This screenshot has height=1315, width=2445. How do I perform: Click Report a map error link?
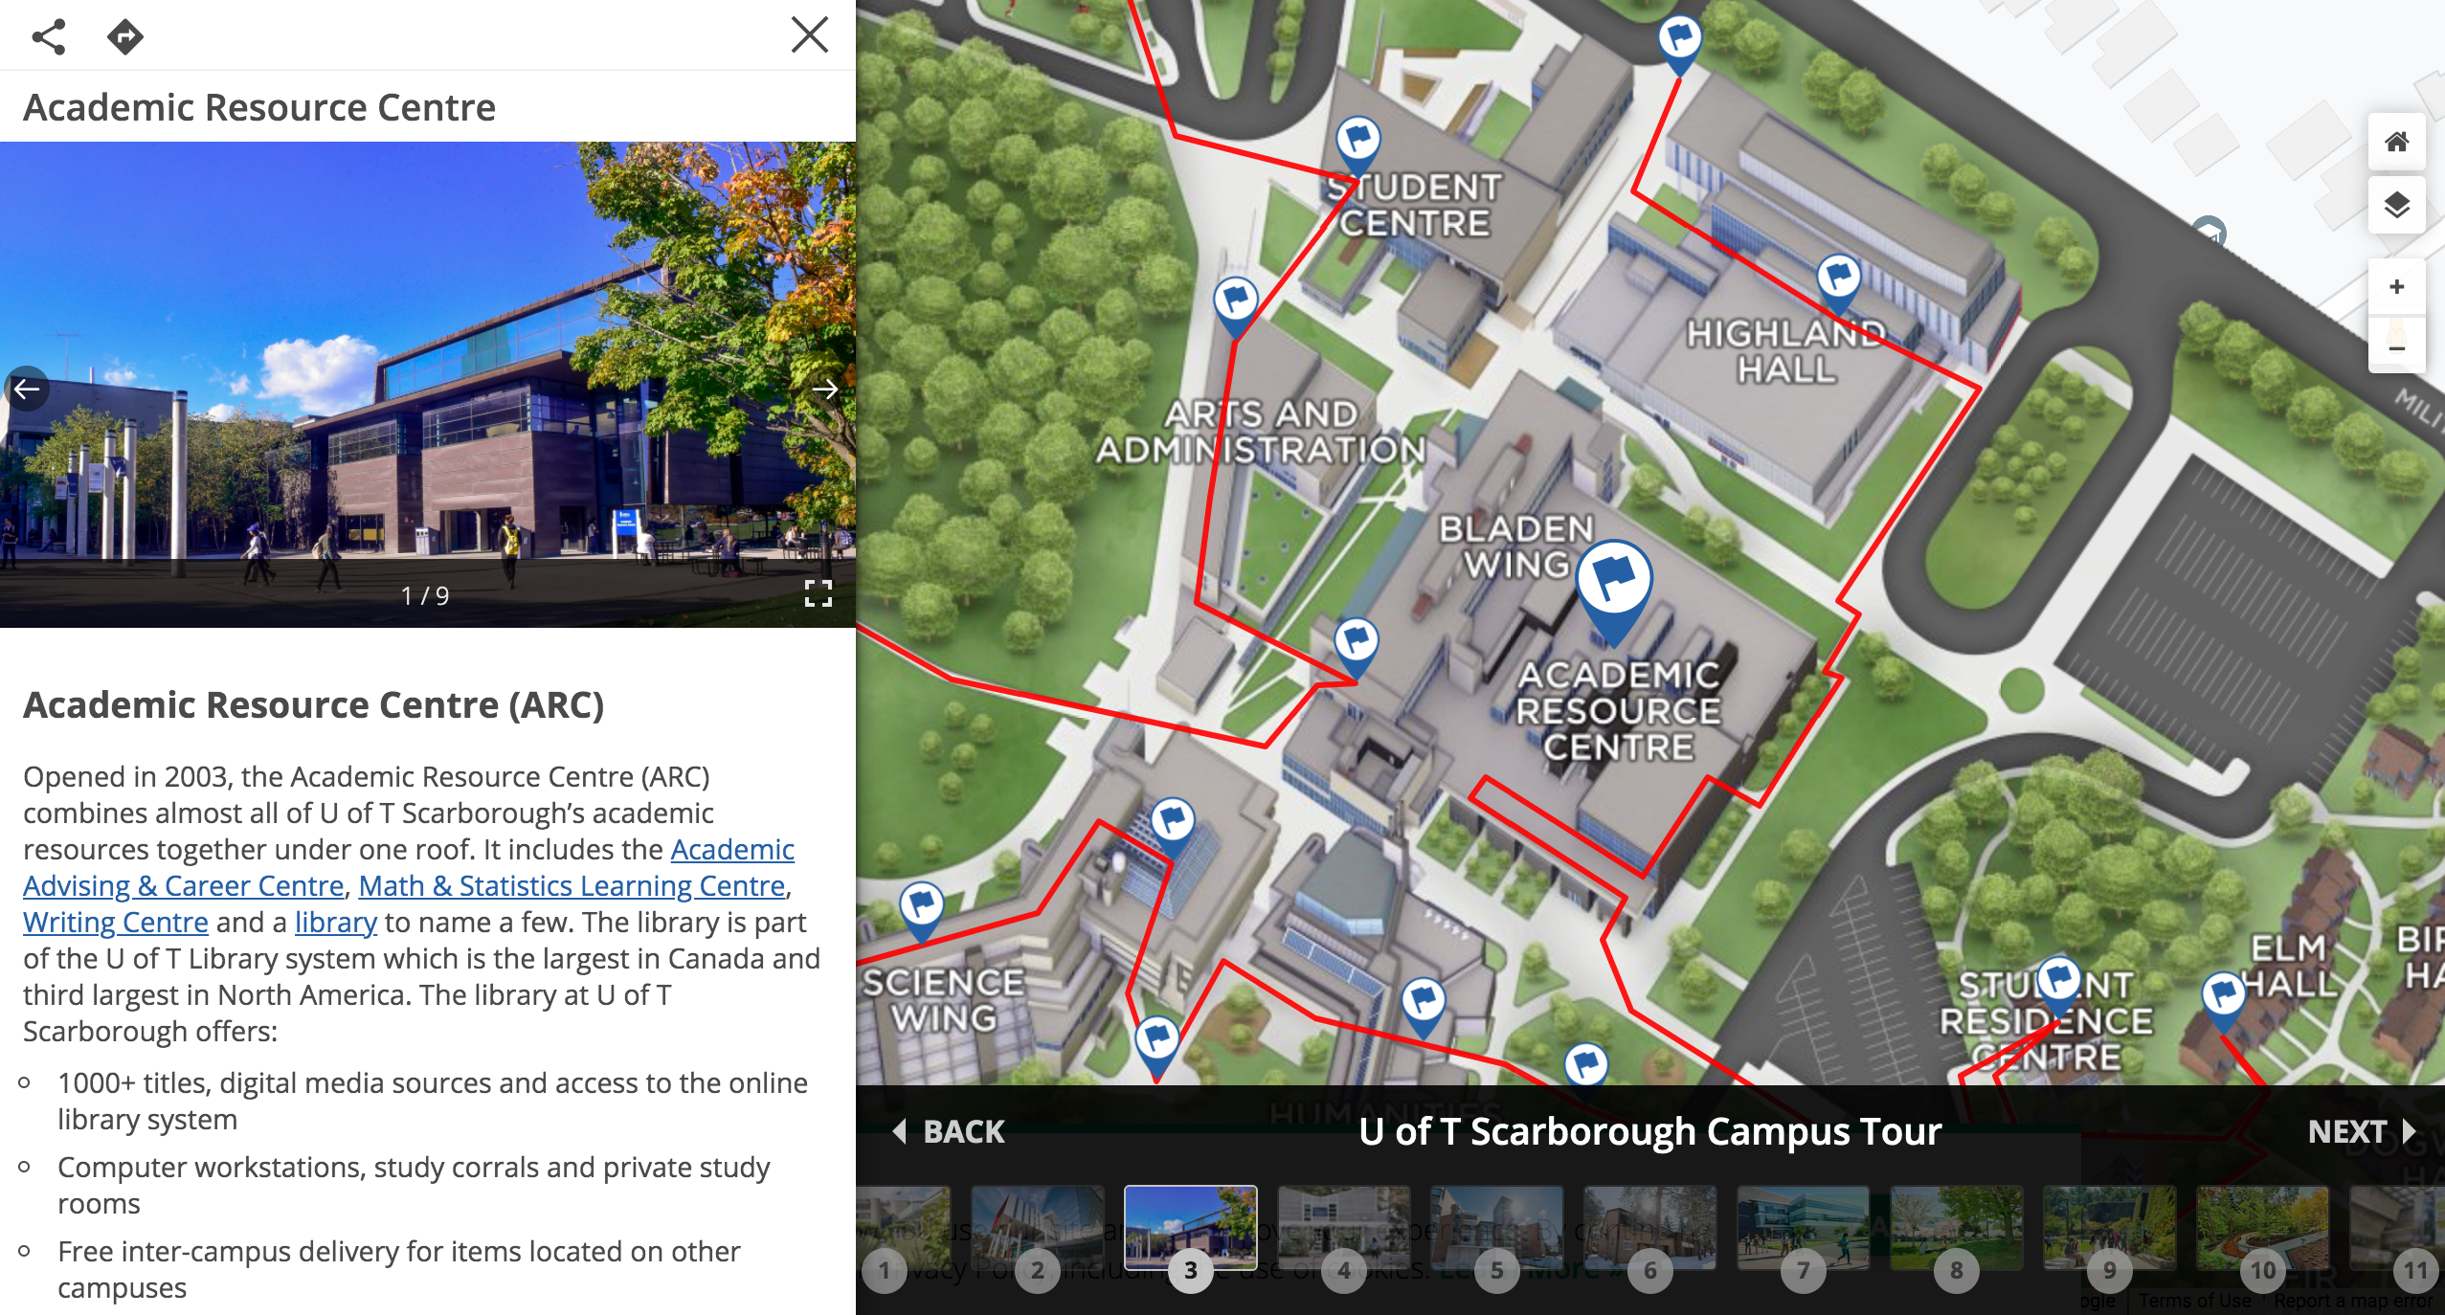[x=2353, y=1301]
